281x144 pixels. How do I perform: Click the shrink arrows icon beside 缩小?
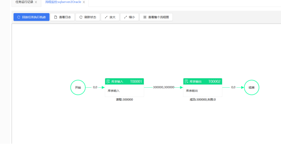coord(125,17)
